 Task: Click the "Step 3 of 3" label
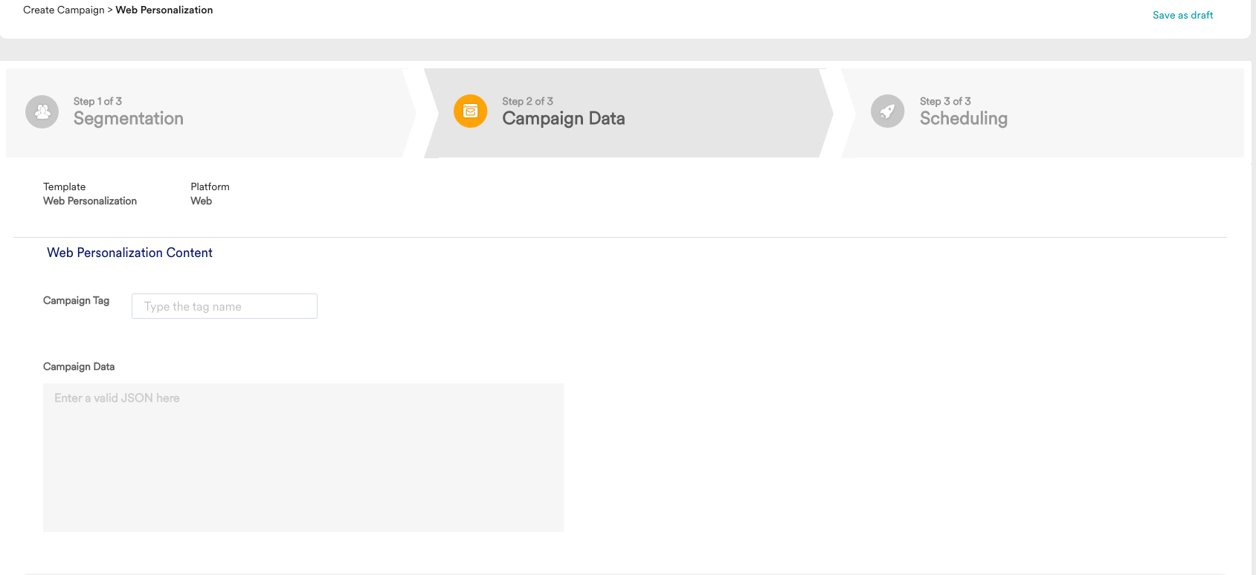coord(945,101)
